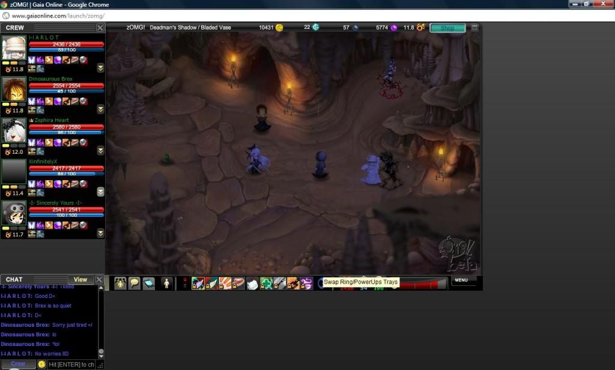Click the chat scrollbar thumb
The width and height of the screenshot is (615, 370).
click(x=101, y=352)
